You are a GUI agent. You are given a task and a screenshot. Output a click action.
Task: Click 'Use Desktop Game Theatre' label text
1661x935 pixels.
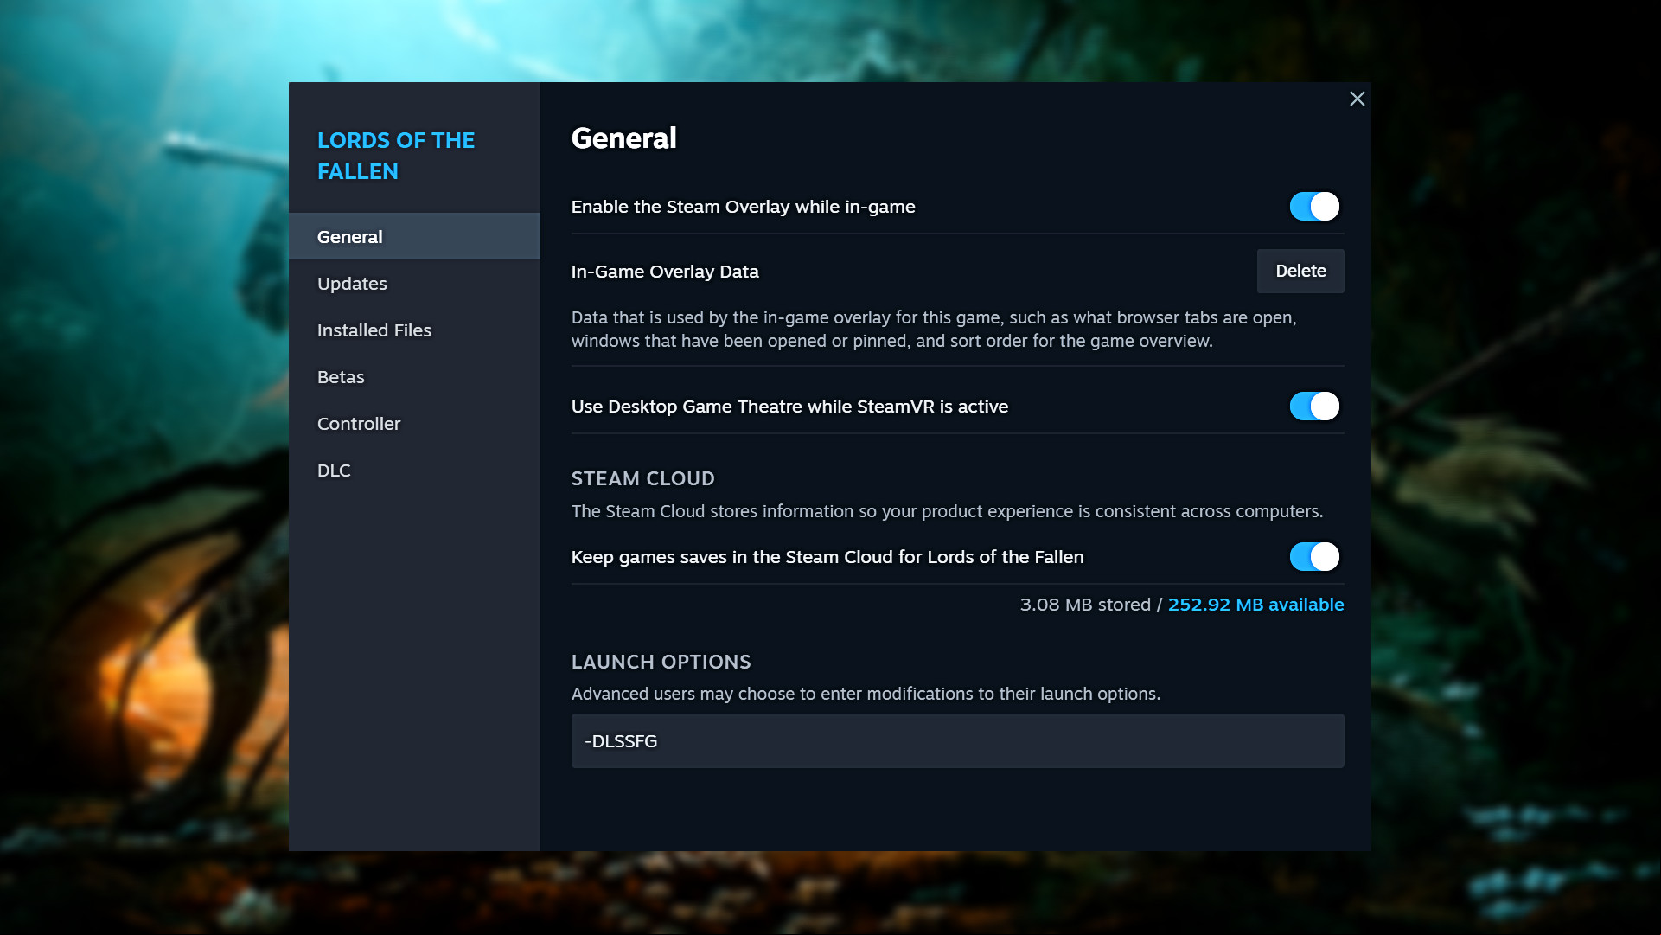coord(790,407)
